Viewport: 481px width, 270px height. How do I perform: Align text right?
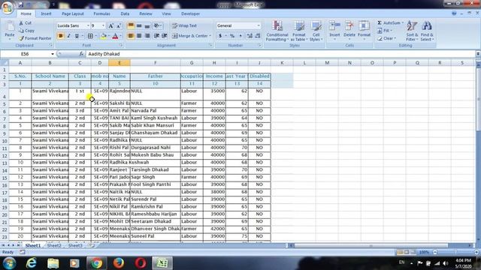tap(147, 36)
